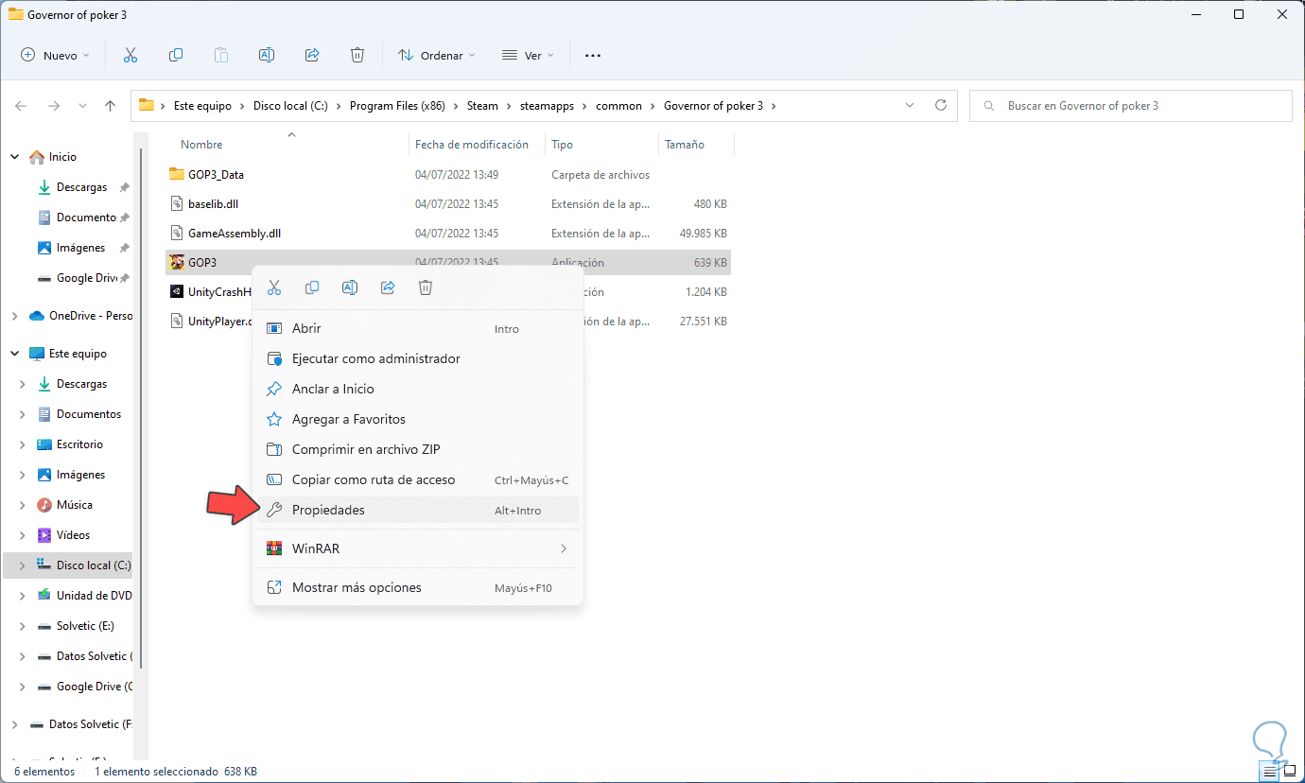The width and height of the screenshot is (1305, 783).
Task: Expand the WinRAR submenu arrow
Action: [564, 548]
